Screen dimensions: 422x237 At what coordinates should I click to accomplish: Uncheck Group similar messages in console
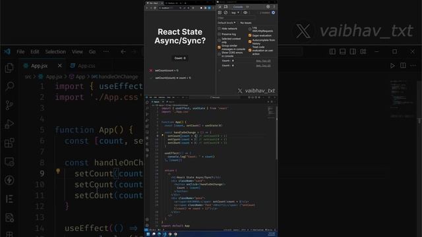(219, 47)
